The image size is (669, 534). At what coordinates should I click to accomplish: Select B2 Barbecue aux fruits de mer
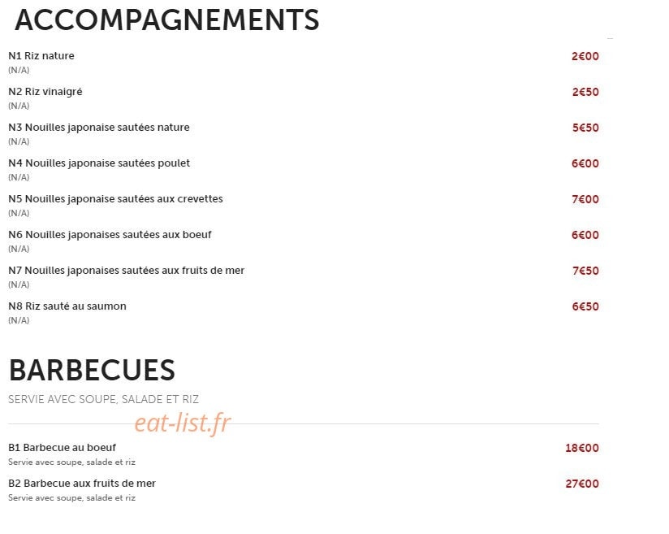[82, 484]
